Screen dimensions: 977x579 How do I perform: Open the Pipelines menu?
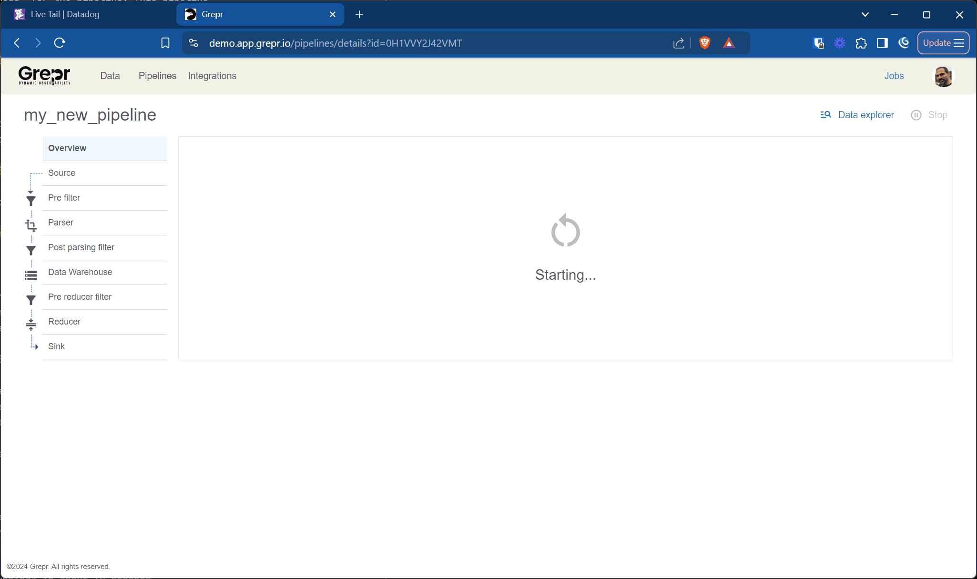pos(157,76)
